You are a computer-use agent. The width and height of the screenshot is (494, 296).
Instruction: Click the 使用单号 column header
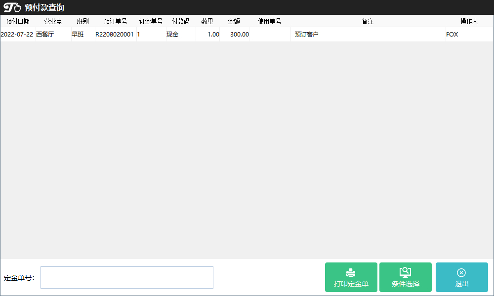click(x=270, y=21)
